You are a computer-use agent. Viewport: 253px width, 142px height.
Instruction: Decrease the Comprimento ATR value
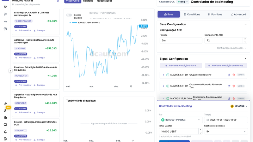(x=245, y=42)
